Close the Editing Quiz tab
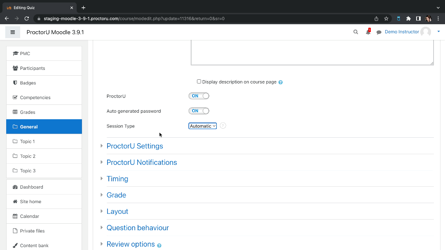Image resolution: width=445 pixels, height=250 pixels. 72,8
